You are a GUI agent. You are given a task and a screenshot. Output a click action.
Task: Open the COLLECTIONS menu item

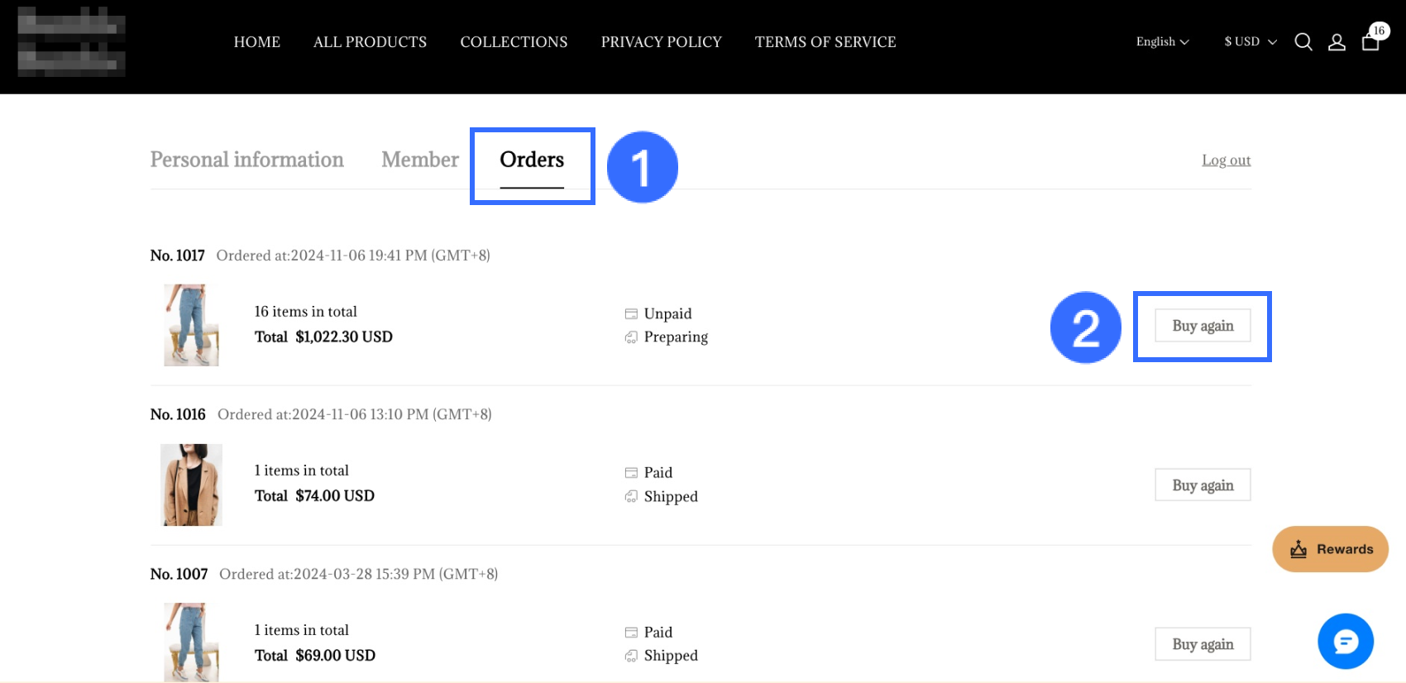point(514,42)
